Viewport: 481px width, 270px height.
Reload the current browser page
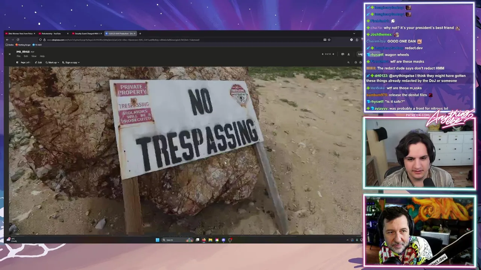point(18,40)
